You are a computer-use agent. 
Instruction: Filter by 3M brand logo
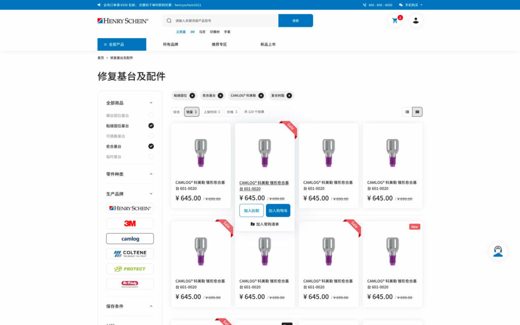click(130, 223)
